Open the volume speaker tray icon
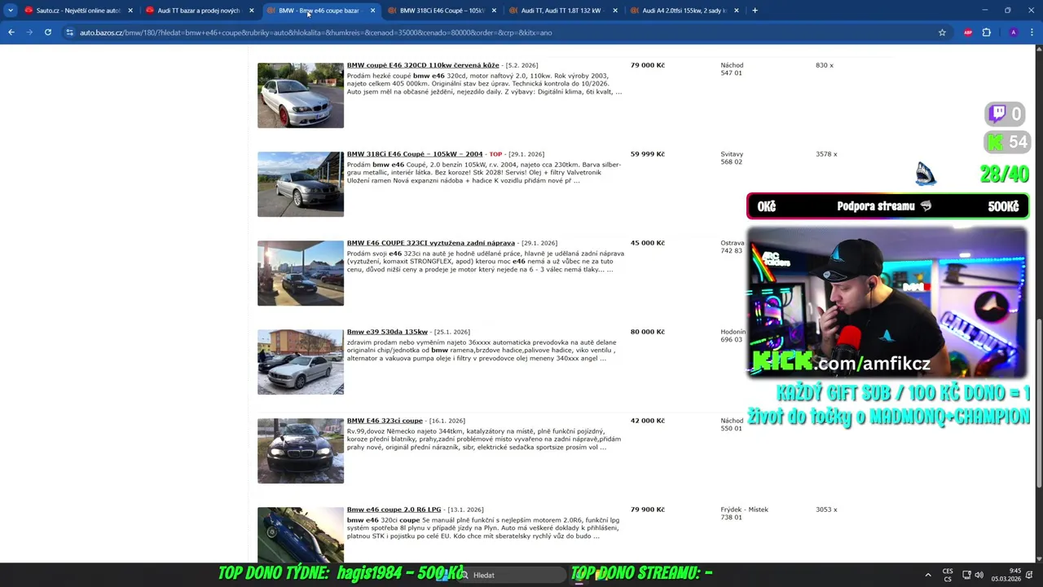The height and width of the screenshot is (587, 1043). (979, 575)
